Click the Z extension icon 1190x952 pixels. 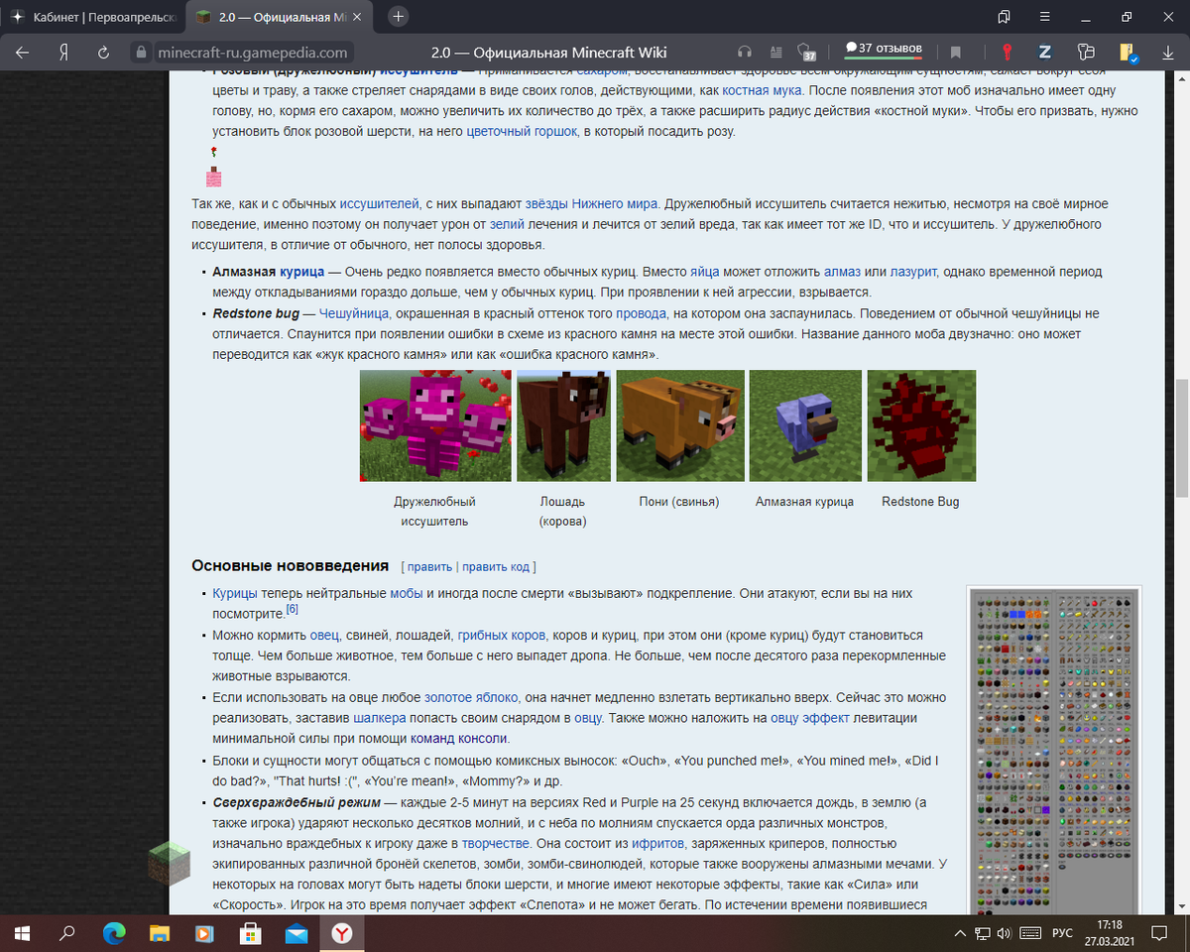point(1044,53)
